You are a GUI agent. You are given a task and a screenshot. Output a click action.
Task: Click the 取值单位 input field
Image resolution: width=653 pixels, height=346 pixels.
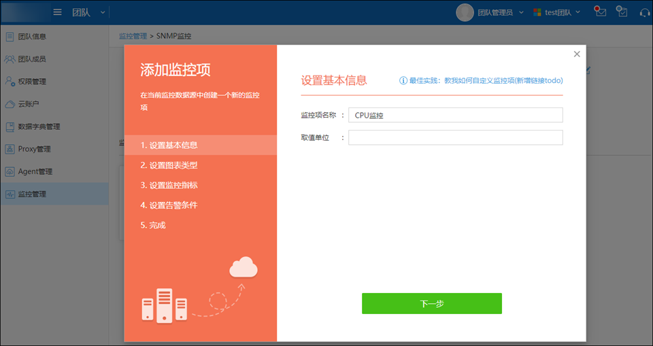[456, 137]
